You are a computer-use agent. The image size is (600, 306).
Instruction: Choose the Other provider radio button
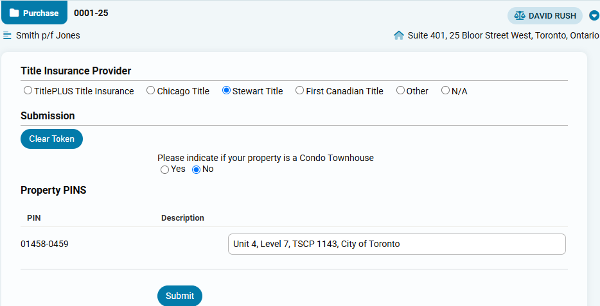coord(400,90)
